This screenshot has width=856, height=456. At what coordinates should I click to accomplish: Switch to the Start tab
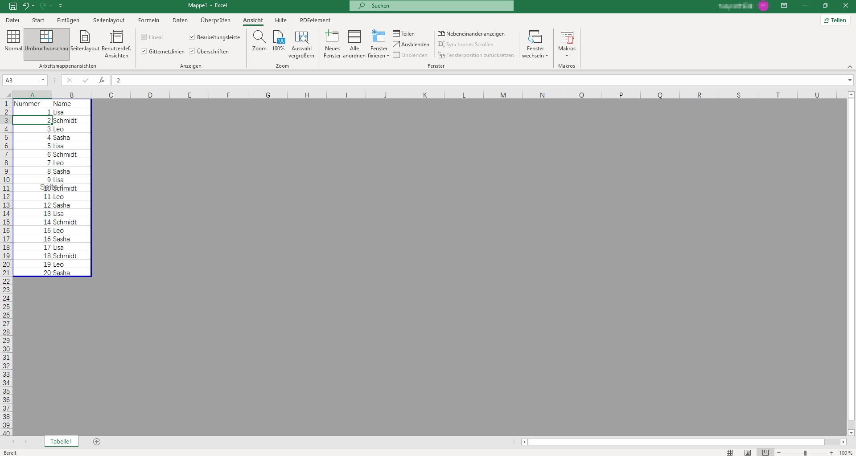38,20
